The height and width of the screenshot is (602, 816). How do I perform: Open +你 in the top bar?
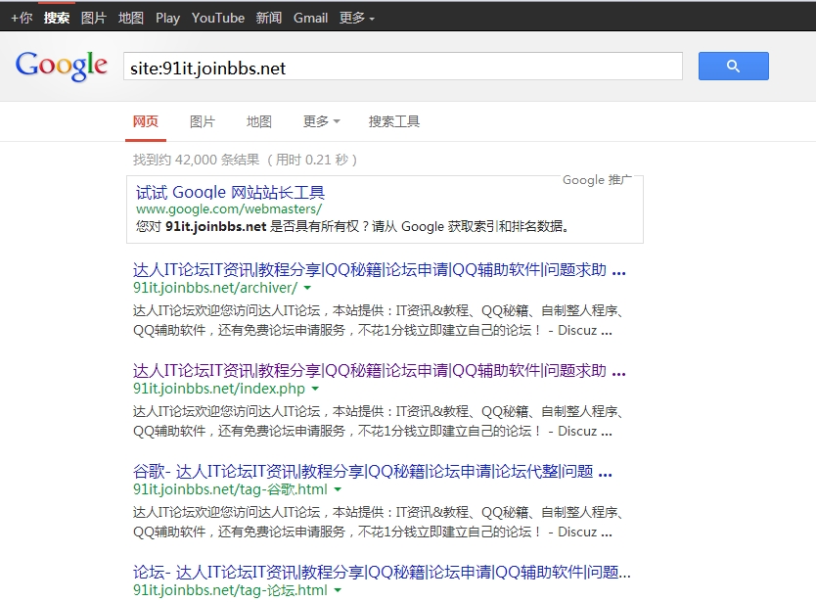pos(22,19)
